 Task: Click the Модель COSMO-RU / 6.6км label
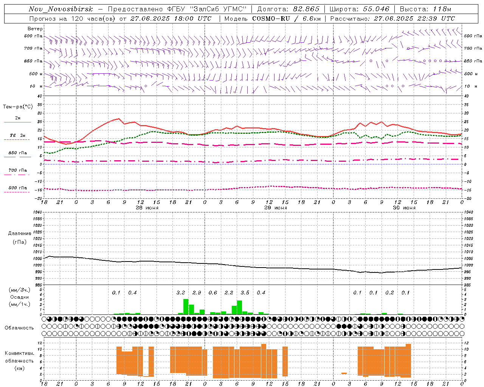273,19
